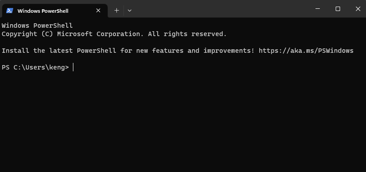
Task: Click the PS C:\Users\keng> prompt text
Action: (x=35, y=67)
